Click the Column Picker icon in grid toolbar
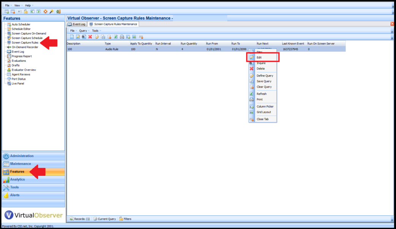Image resolution: width=396 pixels, height=229 pixels. [128, 37]
